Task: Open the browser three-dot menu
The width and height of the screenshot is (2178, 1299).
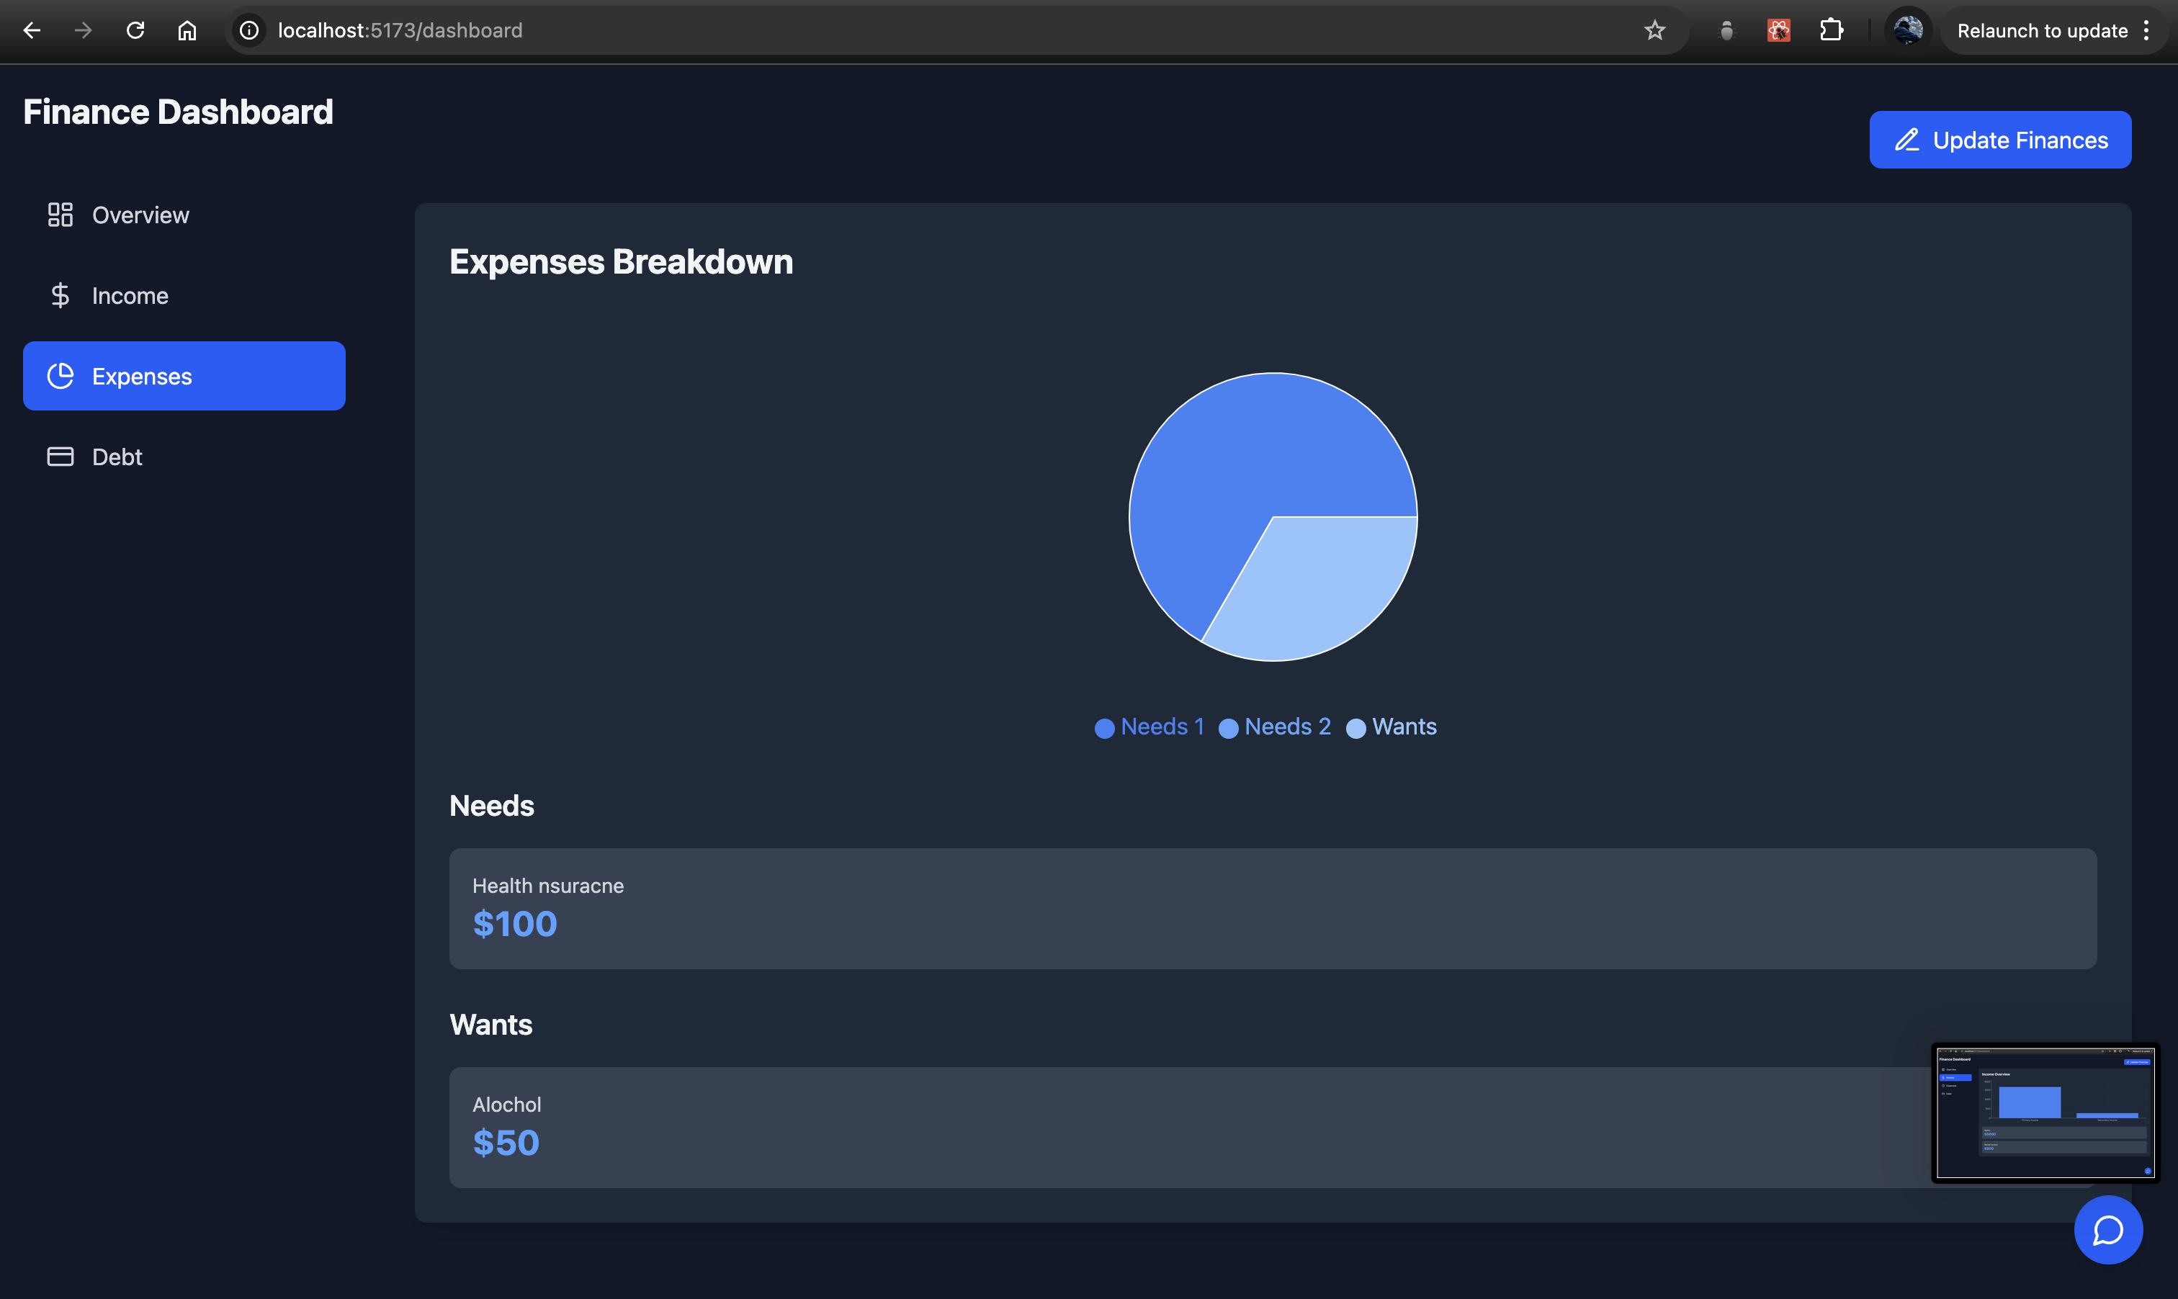Action: pyautogui.click(x=2146, y=31)
